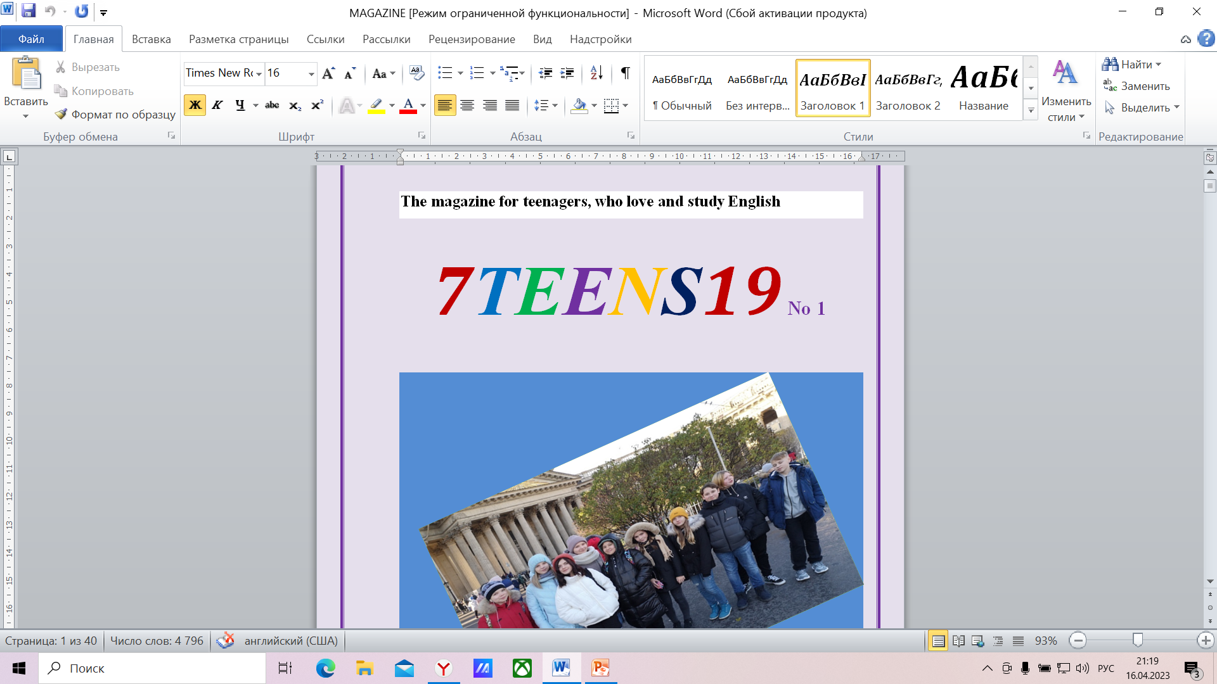This screenshot has height=684, width=1217.
Task: Click language английский (США) in status bar
Action: [291, 641]
